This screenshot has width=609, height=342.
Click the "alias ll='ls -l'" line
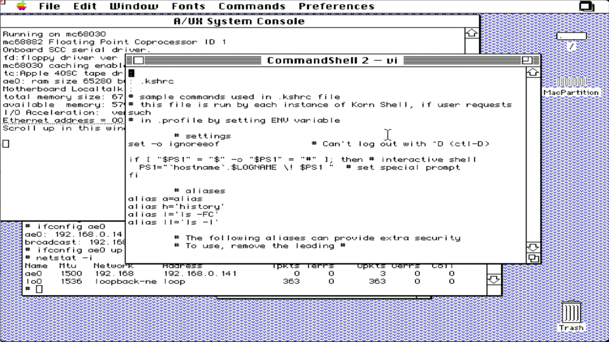click(x=173, y=222)
